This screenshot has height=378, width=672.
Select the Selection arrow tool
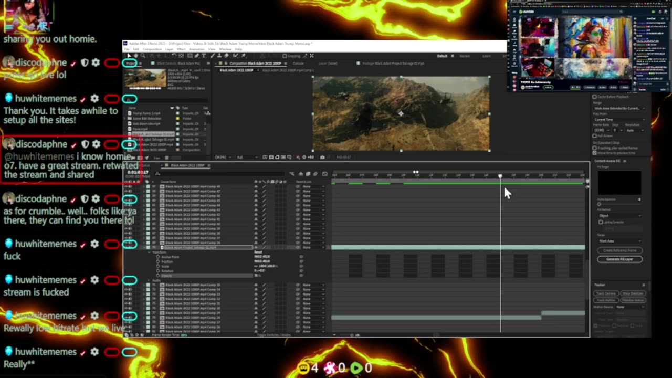point(129,56)
